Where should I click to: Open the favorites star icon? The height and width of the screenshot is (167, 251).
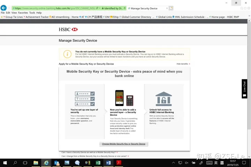[x=245, y=8]
